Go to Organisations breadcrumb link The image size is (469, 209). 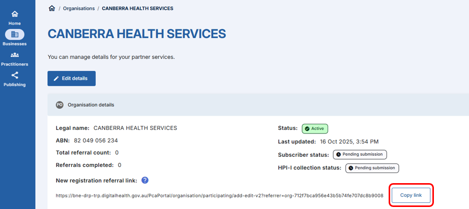coord(79,8)
